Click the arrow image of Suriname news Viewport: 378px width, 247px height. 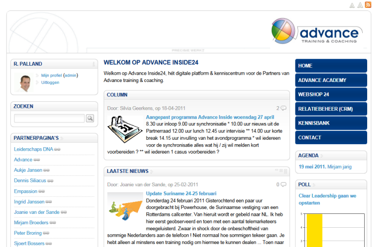(125, 206)
